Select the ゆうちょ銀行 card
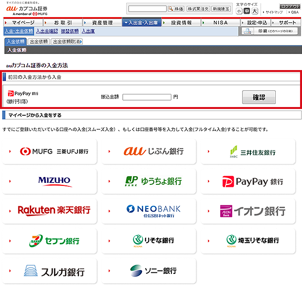The height and width of the screenshot is (288, 302). click(149, 181)
